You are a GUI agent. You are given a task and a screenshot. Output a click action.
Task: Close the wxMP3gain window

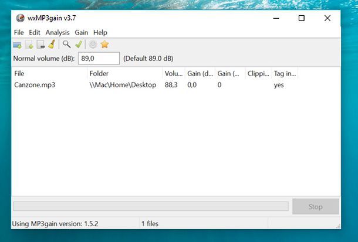tap(327, 18)
